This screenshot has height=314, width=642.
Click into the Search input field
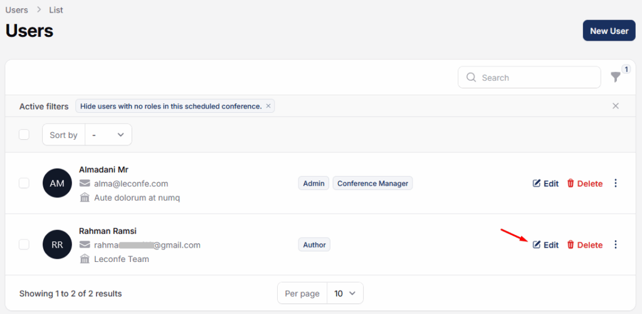(536, 78)
